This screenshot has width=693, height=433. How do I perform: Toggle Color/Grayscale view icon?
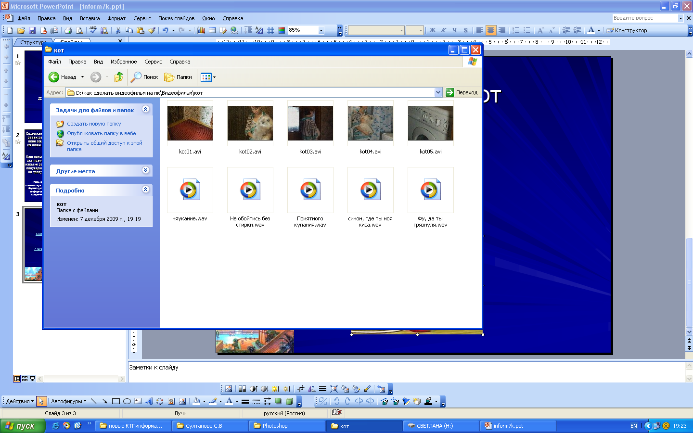point(282,30)
